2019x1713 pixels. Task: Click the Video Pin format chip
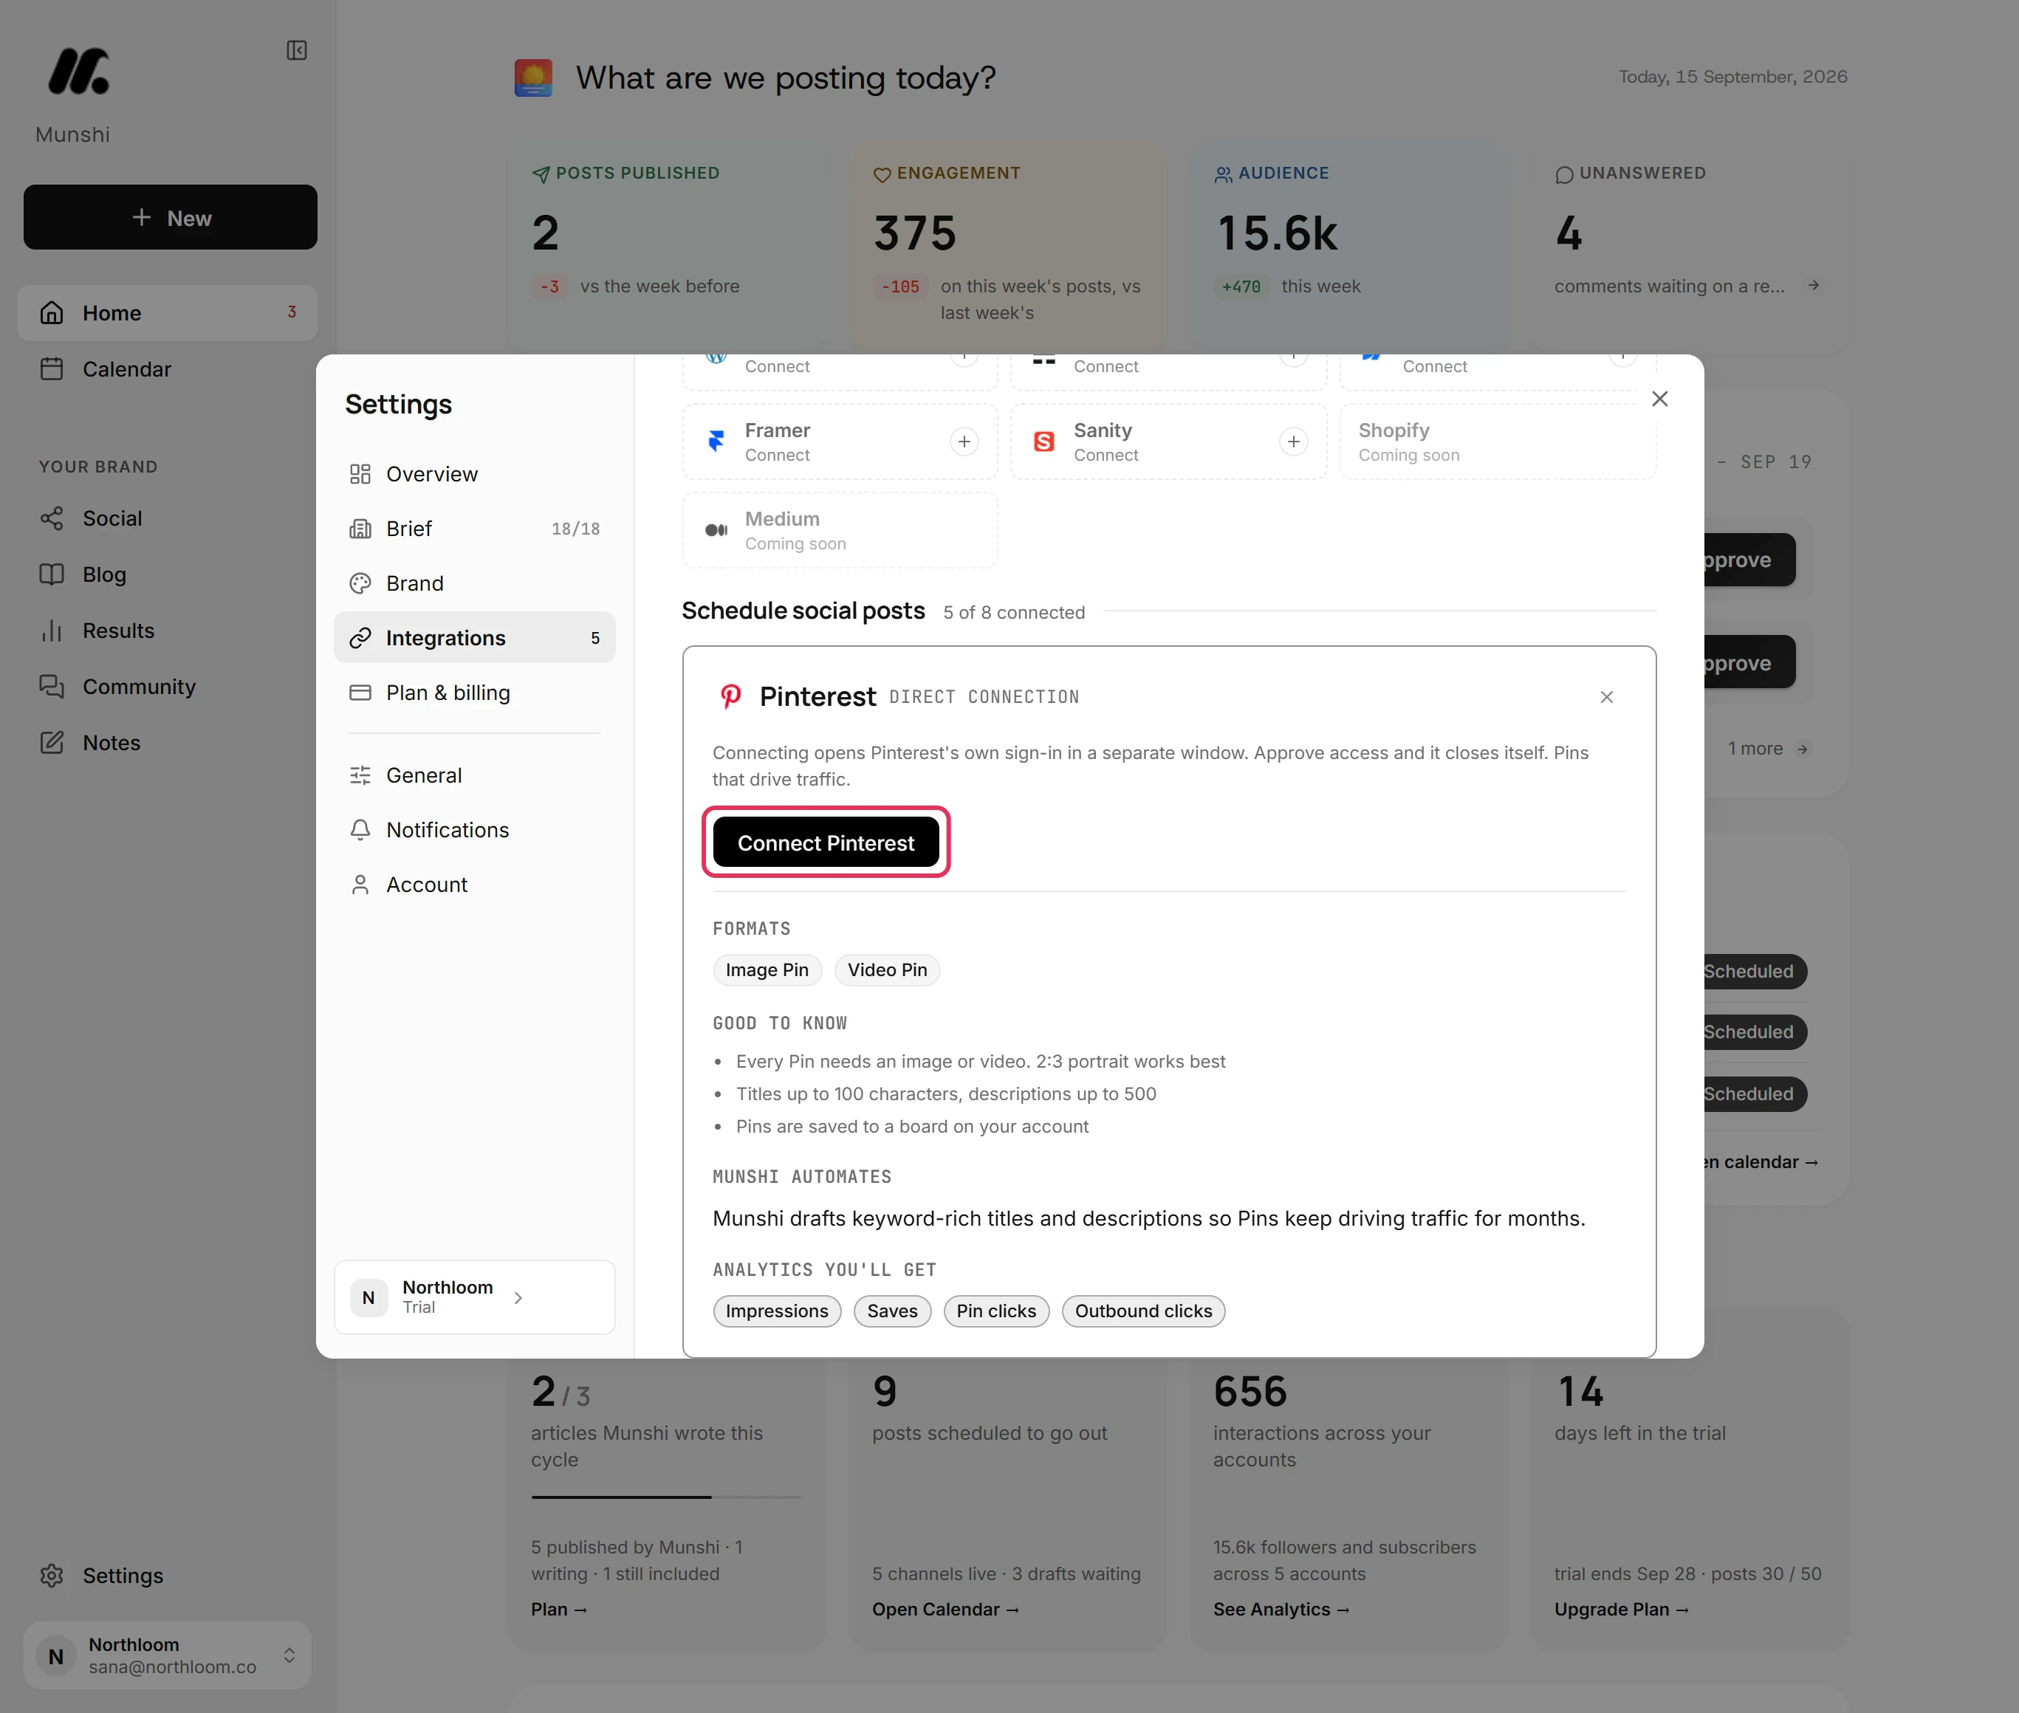(888, 970)
